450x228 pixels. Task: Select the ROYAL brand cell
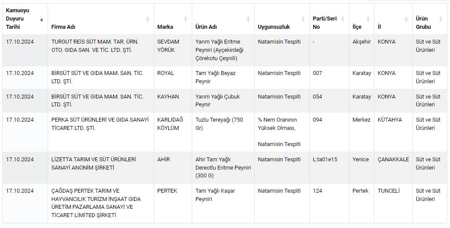166,73
